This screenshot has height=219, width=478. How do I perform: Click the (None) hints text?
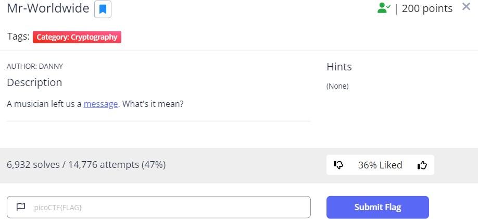tap(337, 86)
